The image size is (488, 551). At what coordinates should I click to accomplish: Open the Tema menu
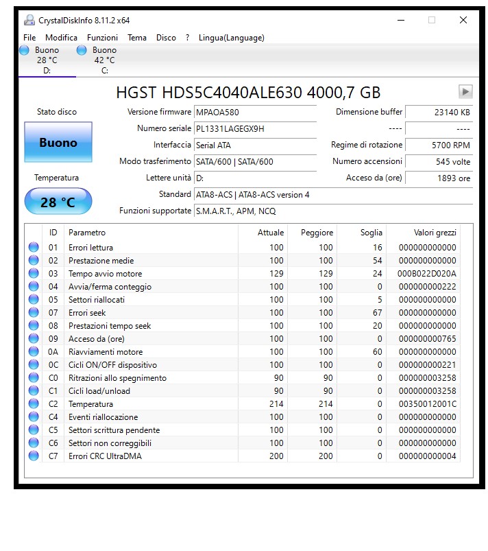[x=136, y=38]
